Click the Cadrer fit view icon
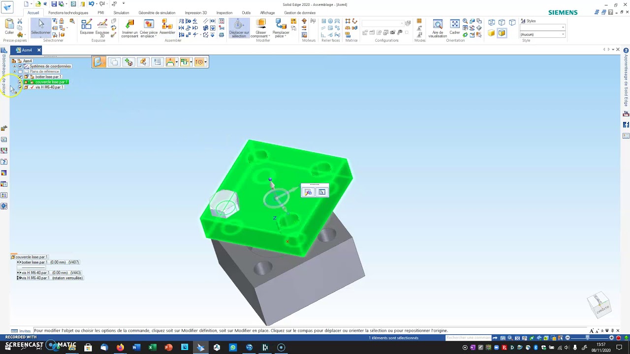Viewport: 630px width, 354px height. pos(455,24)
